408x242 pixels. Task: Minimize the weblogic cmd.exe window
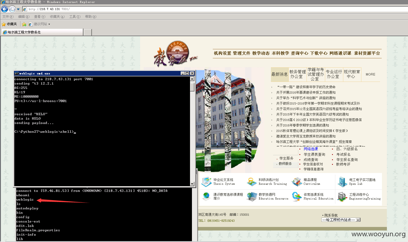183,73
